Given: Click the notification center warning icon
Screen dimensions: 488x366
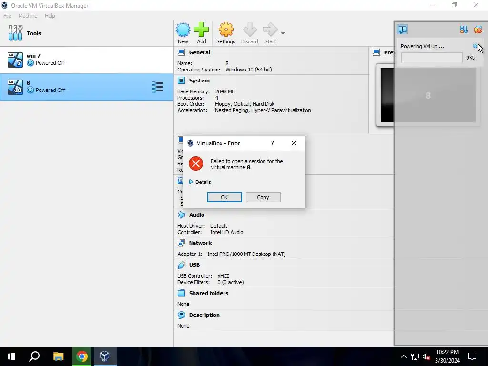Looking at the screenshot, I should coord(402,30).
